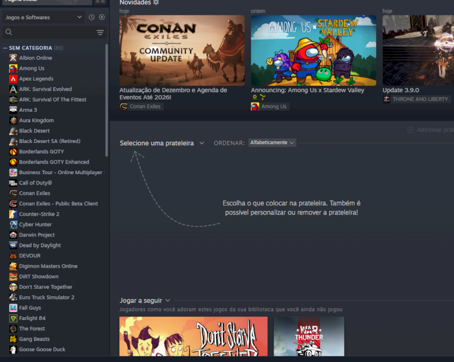Select Don't Starve Together list icon
This screenshot has width=454, height=362.
[x=13, y=287]
